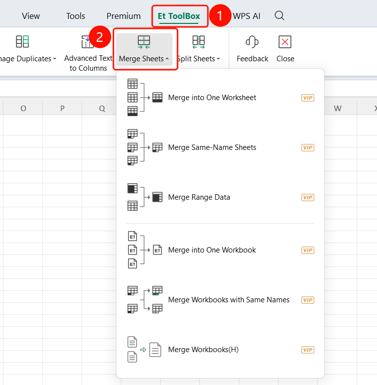Click VIP badge beside Merge Same-Name Sheets
Image resolution: width=377 pixels, height=385 pixels.
pyautogui.click(x=308, y=147)
